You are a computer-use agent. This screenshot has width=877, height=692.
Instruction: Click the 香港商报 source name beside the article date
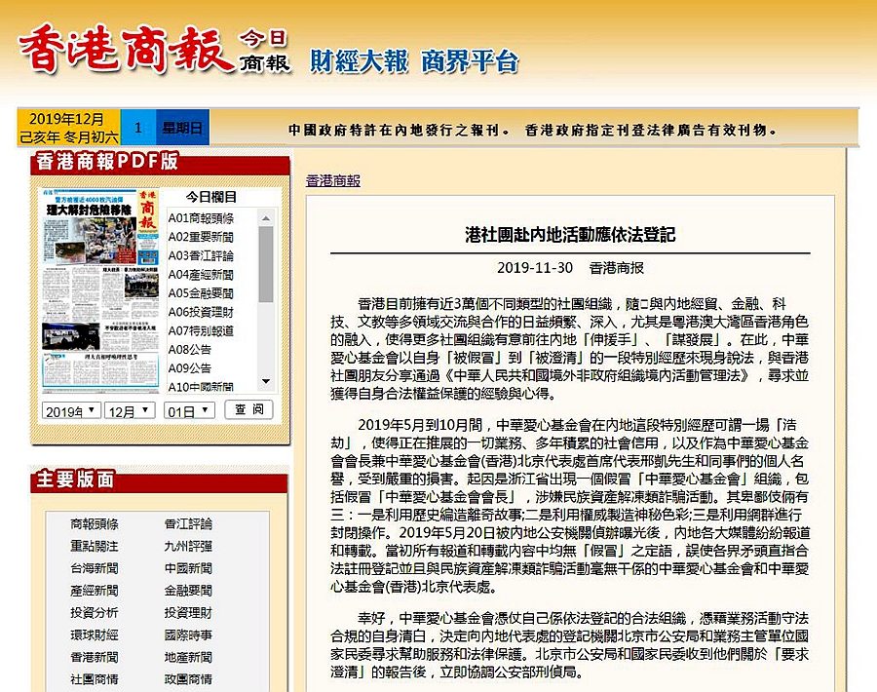617,268
